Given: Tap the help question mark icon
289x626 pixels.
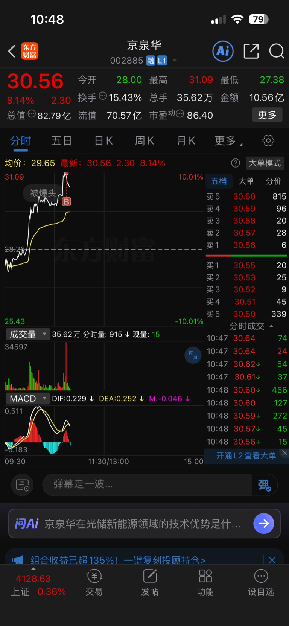Looking at the screenshot, I should (236, 163).
